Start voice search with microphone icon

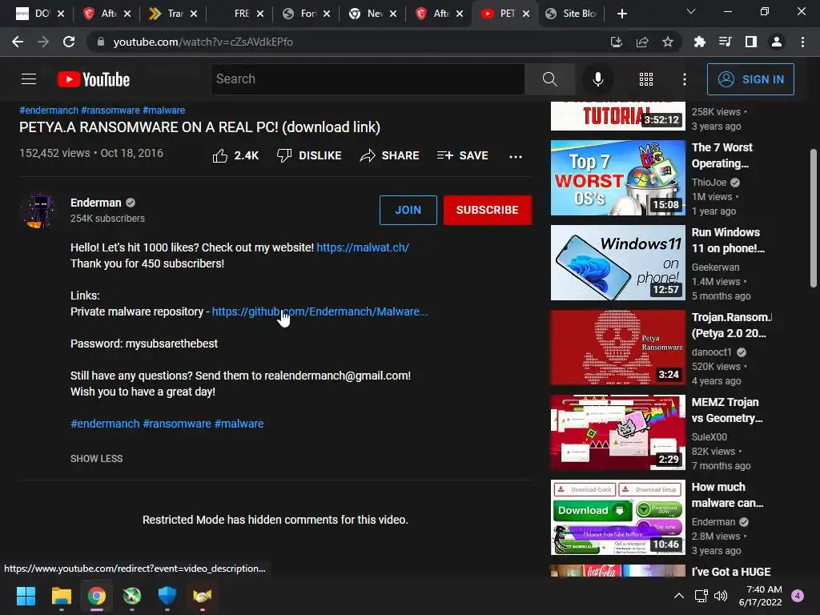tap(597, 79)
